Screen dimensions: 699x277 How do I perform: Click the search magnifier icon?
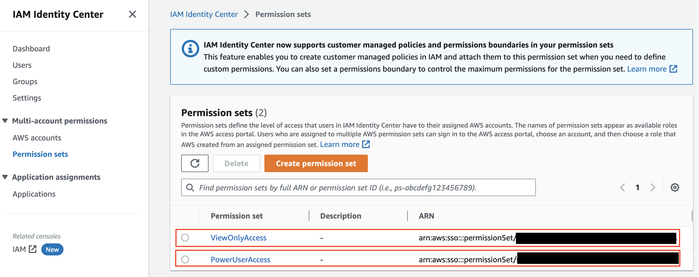coord(190,187)
